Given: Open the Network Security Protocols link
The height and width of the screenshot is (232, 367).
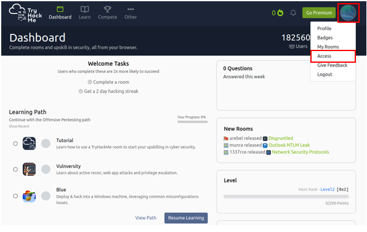Looking at the screenshot, I should point(300,152).
